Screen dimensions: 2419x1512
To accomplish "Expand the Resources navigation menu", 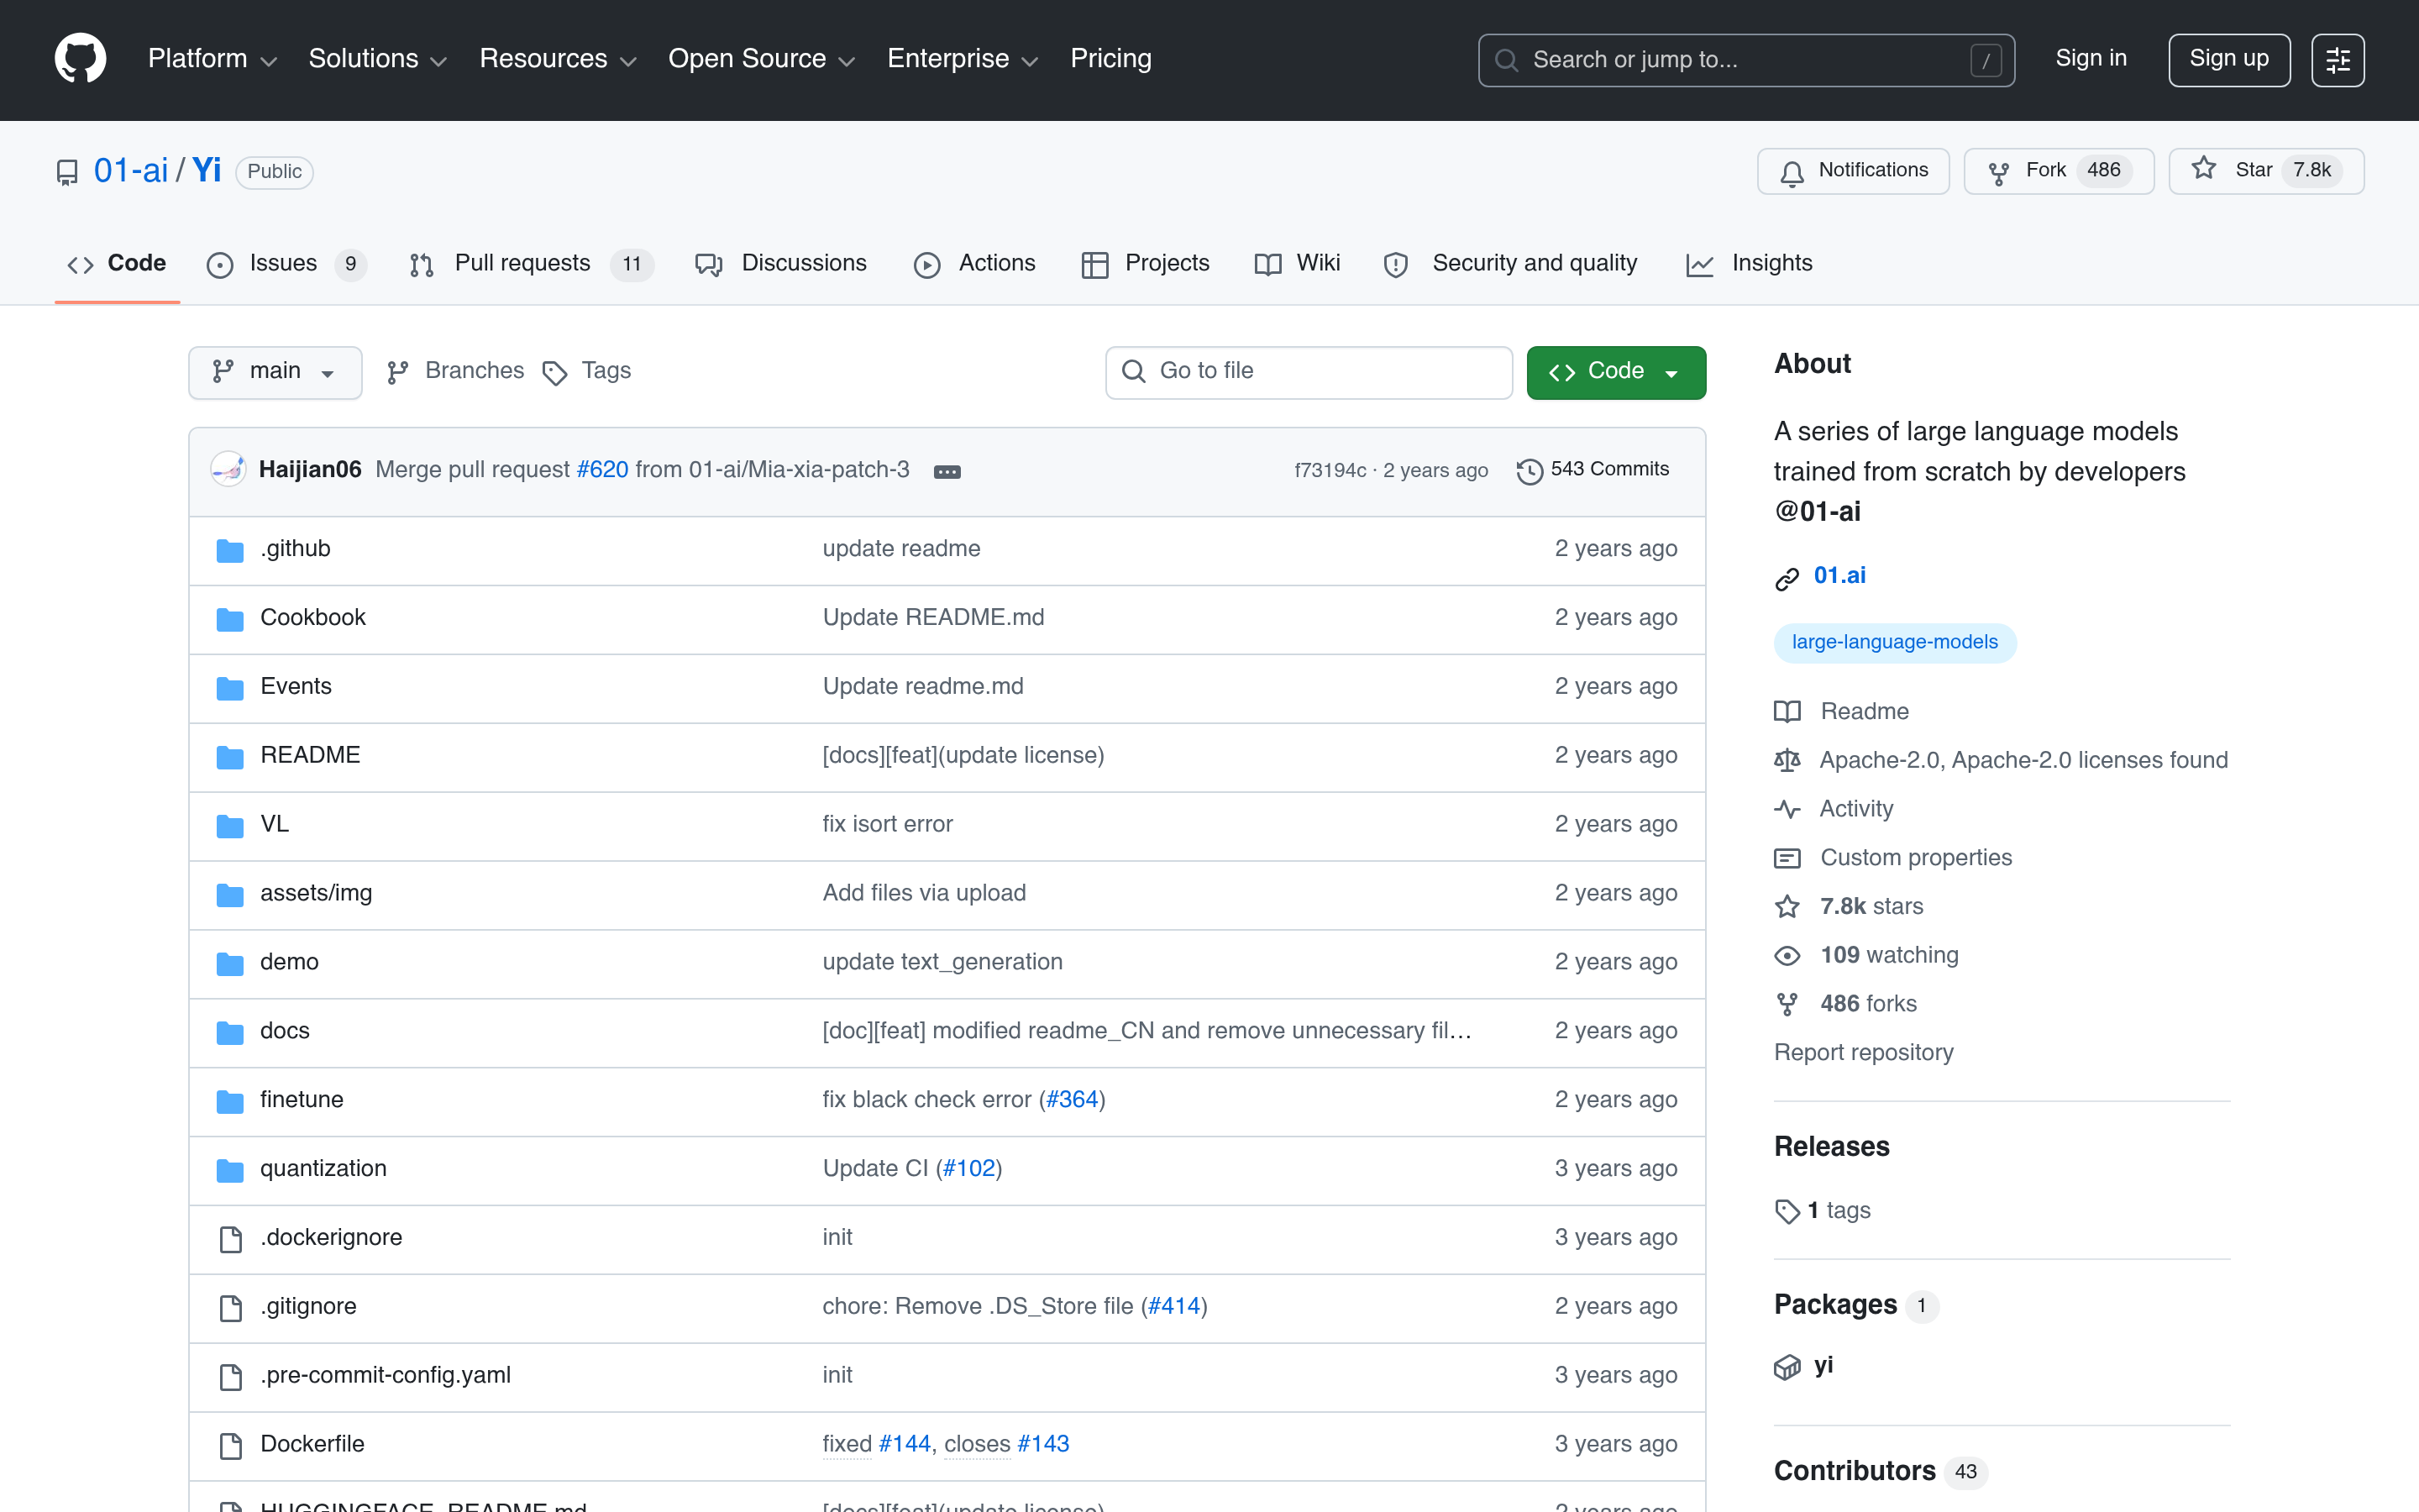I will [x=558, y=59].
